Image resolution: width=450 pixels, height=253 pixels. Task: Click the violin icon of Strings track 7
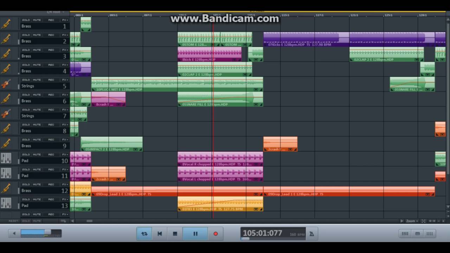[6, 113]
